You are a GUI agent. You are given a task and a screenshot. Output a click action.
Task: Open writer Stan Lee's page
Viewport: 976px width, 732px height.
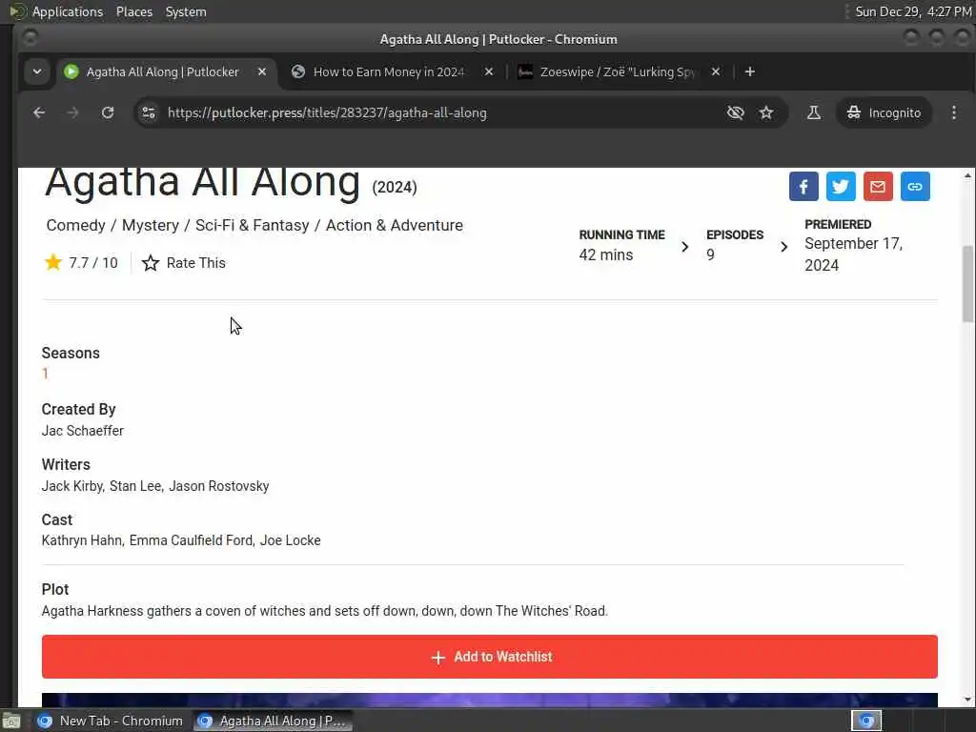[x=135, y=486]
